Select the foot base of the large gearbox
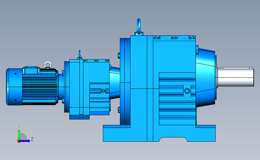The height and width of the screenshot is (160, 260). tap(159, 133)
